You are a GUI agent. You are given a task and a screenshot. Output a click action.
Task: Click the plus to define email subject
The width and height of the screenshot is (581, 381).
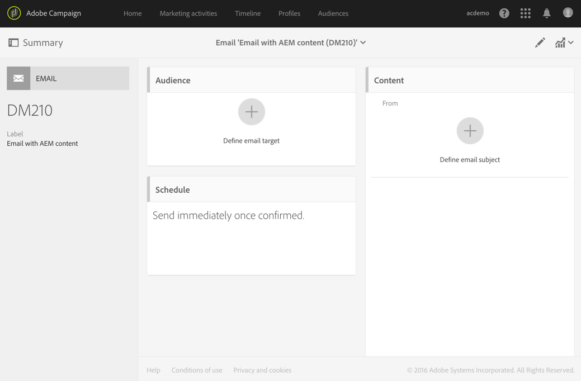(x=470, y=130)
